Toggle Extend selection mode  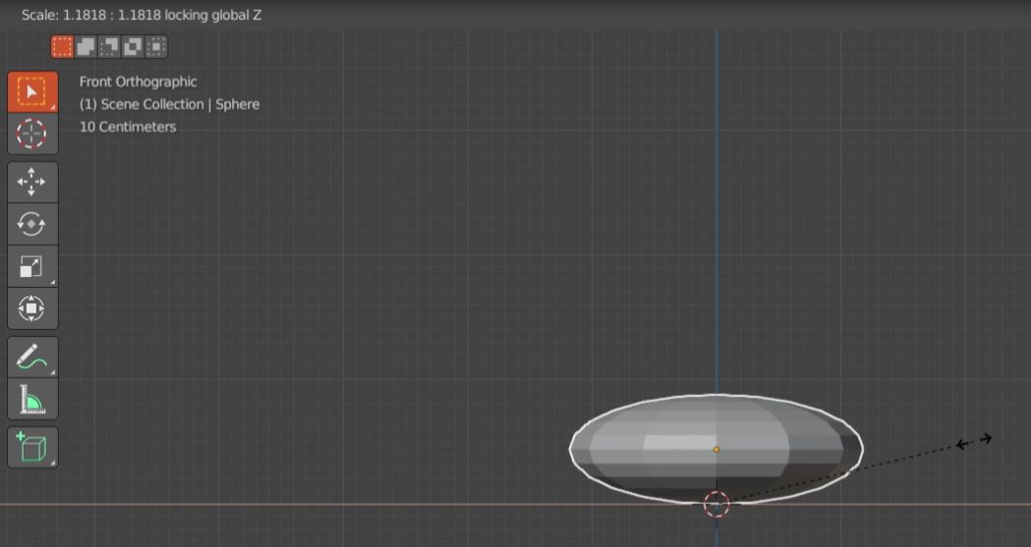pos(86,46)
